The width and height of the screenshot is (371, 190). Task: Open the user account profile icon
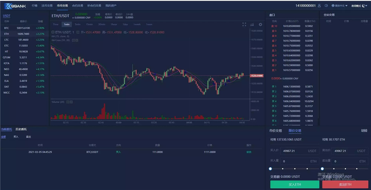(319, 6)
